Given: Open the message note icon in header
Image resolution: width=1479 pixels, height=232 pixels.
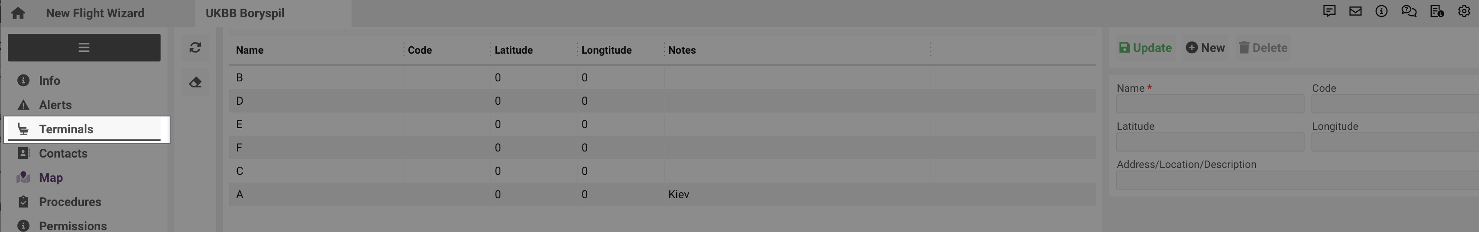Looking at the screenshot, I should tap(1328, 11).
